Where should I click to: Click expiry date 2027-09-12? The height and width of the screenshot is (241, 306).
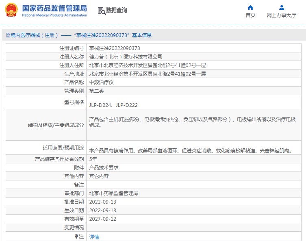[103, 219]
